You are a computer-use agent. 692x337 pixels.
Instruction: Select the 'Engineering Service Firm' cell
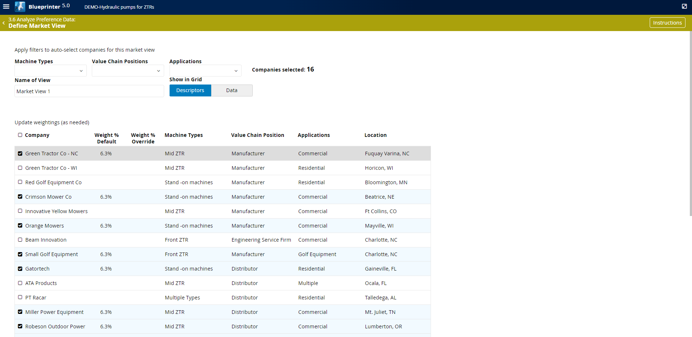pyautogui.click(x=261, y=240)
